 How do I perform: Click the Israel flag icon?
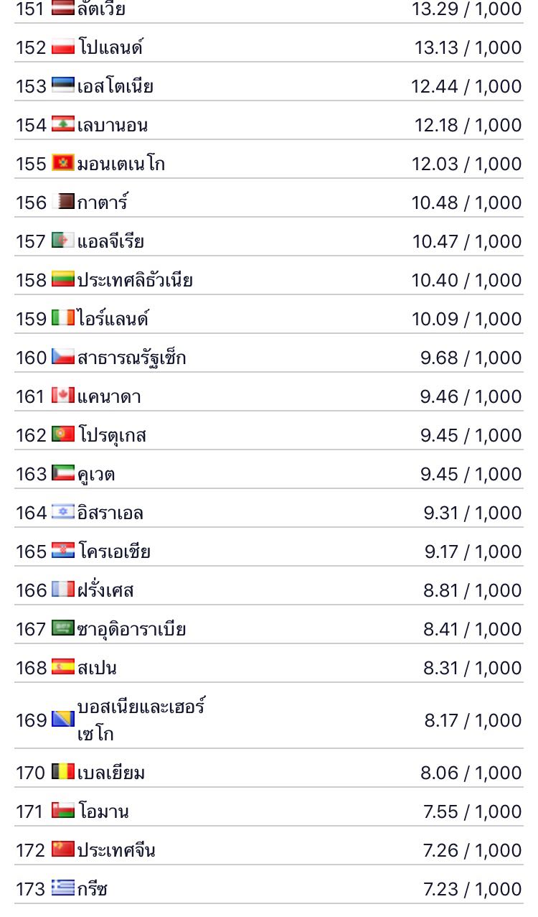pyautogui.click(x=63, y=512)
